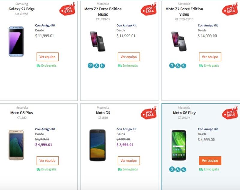Click the Moto G5 Plus phone image
The image size is (240, 190).
pos(16,145)
